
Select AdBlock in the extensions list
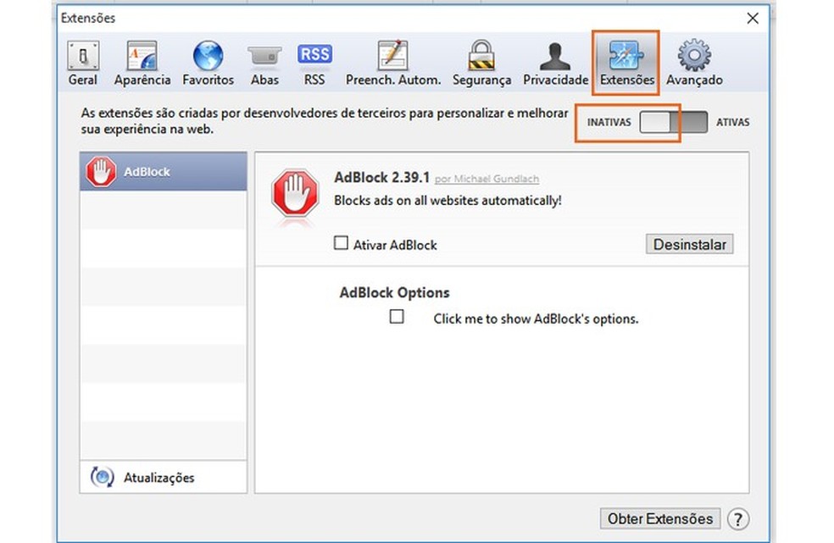click(x=164, y=172)
